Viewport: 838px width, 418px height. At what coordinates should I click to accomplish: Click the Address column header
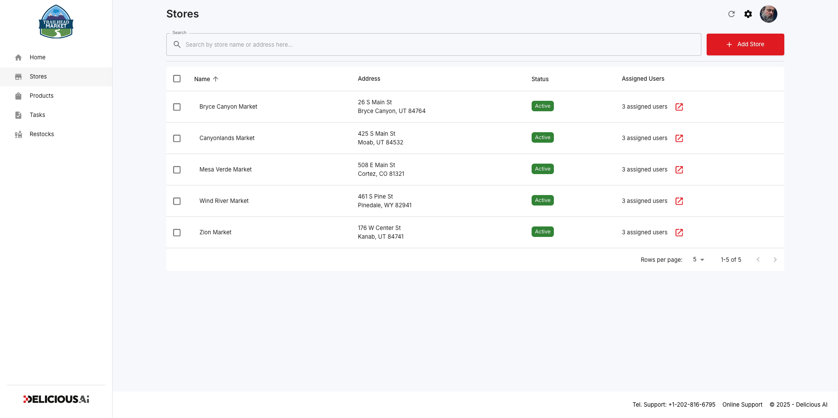click(x=369, y=79)
